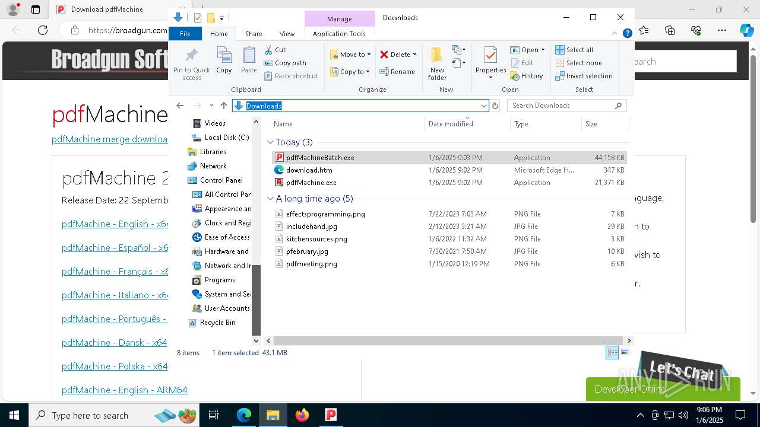The image size is (760, 427).
Task: Open pdfMachine - English - ARM64 link
Action: [x=125, y=390]
